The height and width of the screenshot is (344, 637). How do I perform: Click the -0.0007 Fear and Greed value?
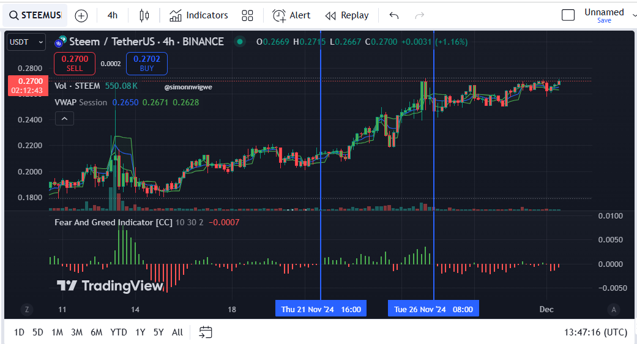224,223
